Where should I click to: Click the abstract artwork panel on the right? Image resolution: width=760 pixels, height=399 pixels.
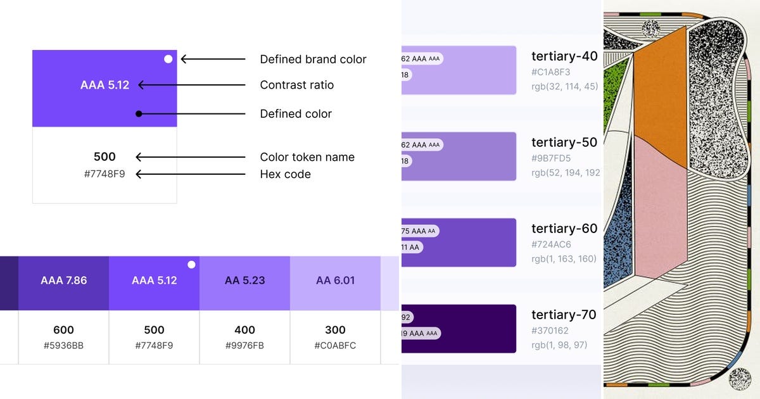tap(681, 199)
